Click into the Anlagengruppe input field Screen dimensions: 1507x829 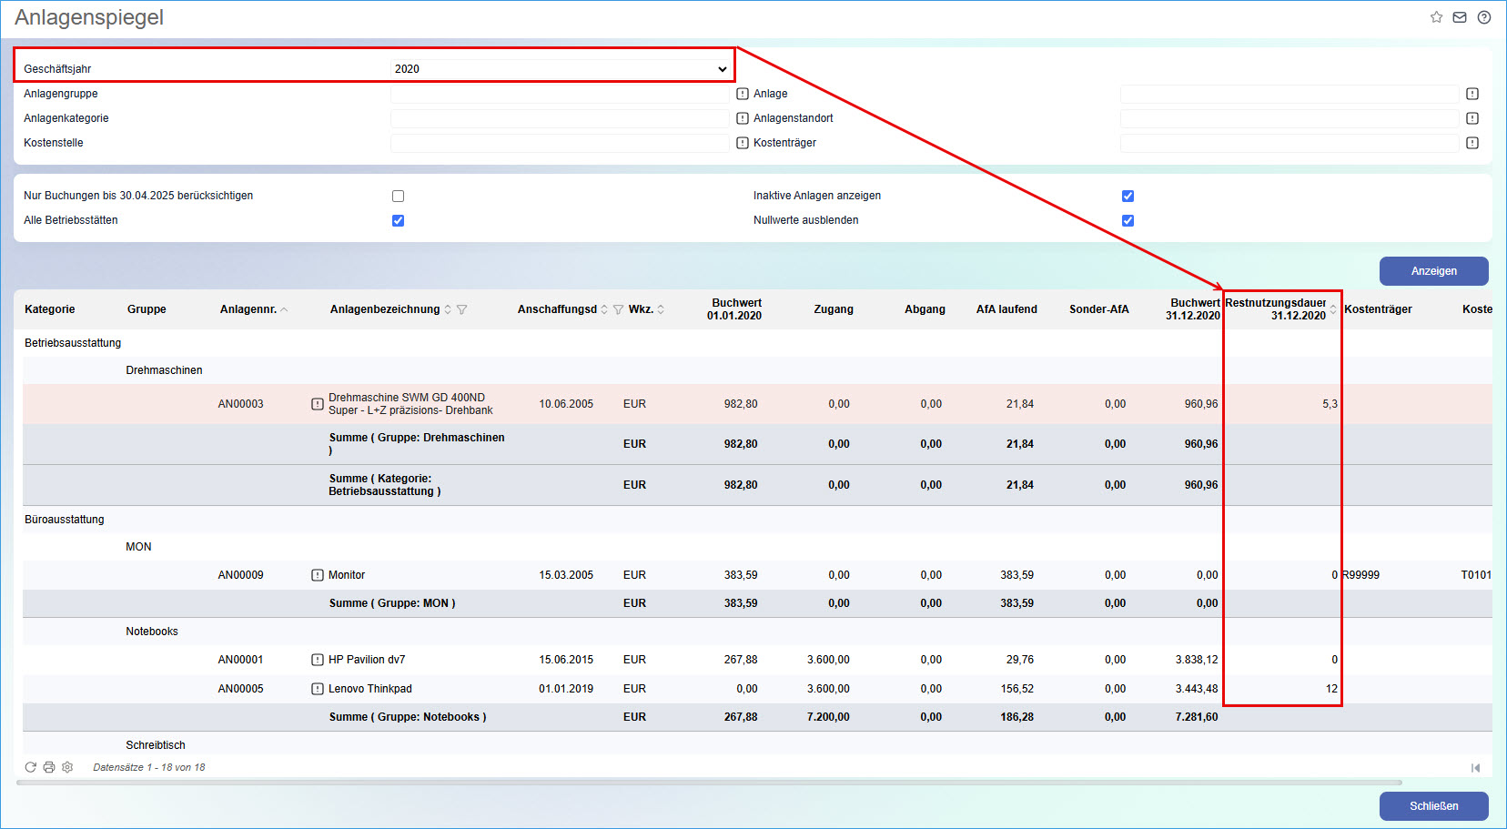[560, 94]
